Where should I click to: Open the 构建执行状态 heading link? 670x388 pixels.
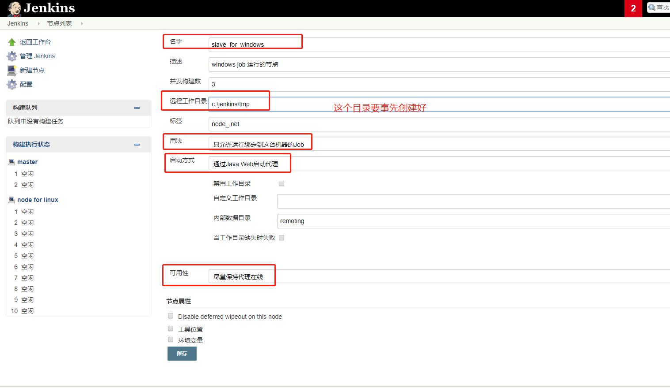[31, 144]
